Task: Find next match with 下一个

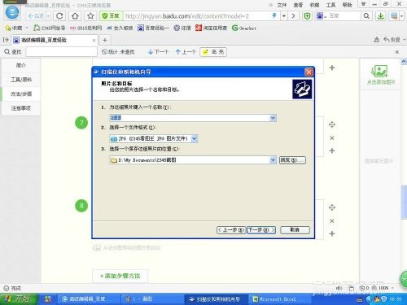Action: [x=159, y=52]
